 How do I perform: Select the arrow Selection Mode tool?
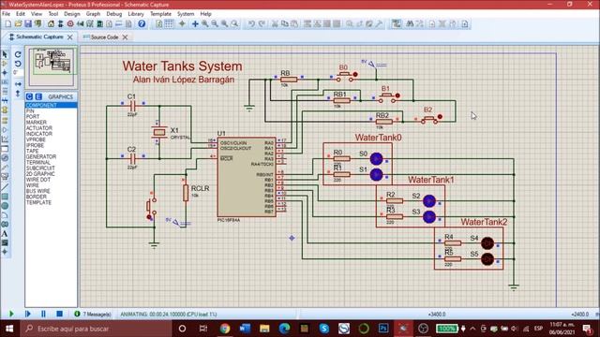click(5, 54)
